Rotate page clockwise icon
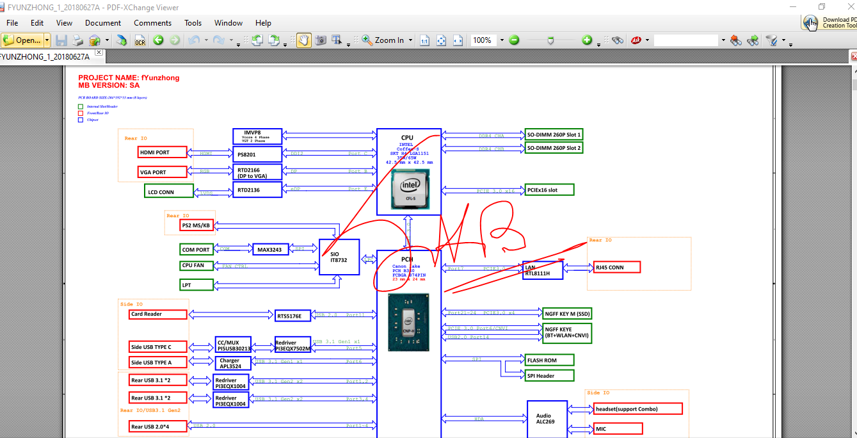Viewport: 857px width, 438px height. (273, 40)
